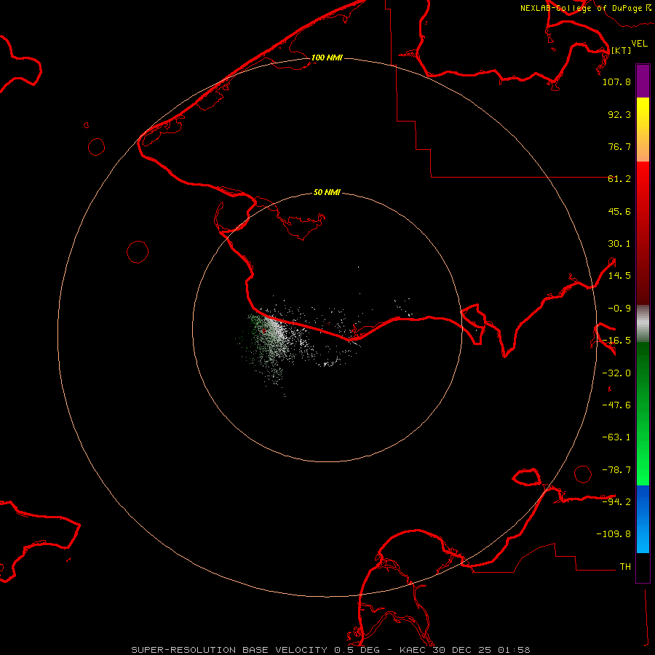Click the 14.5 scale value

click(619, 276)
